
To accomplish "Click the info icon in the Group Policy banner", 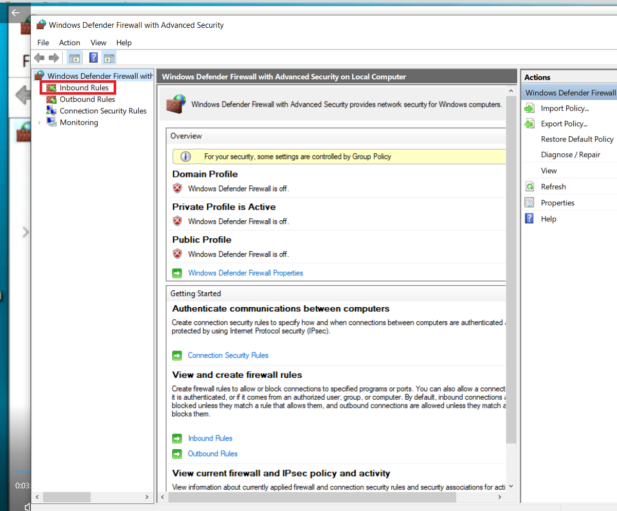I will 186,156.
